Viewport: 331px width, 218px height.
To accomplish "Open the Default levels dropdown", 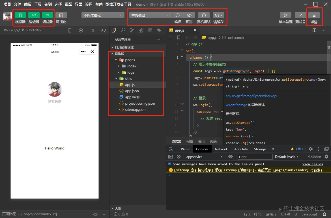I will coord(287,157).
